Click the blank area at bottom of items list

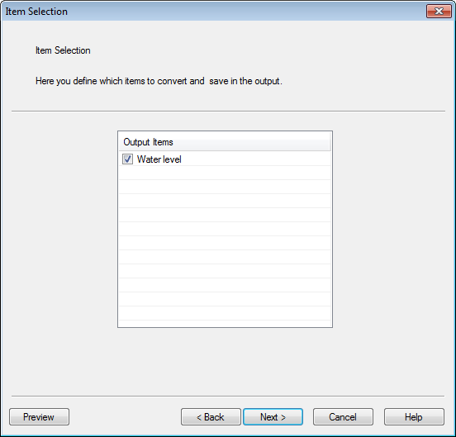(225, 324)
